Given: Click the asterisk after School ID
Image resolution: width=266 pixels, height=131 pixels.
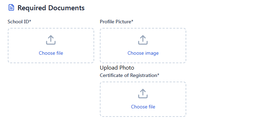Looking at the screenshot, I should tap(30, 21).
